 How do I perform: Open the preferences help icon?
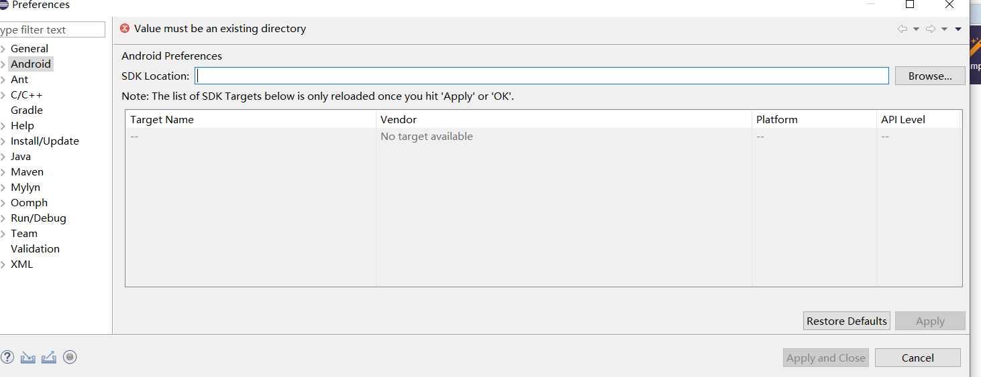coord(7,358)
